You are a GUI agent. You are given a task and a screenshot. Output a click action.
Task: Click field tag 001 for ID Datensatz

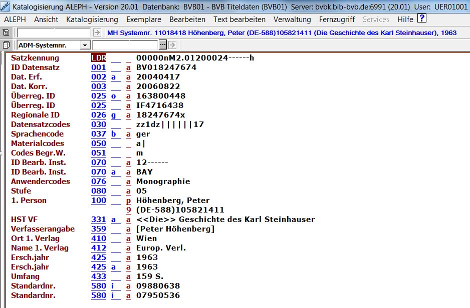(99, 67)
